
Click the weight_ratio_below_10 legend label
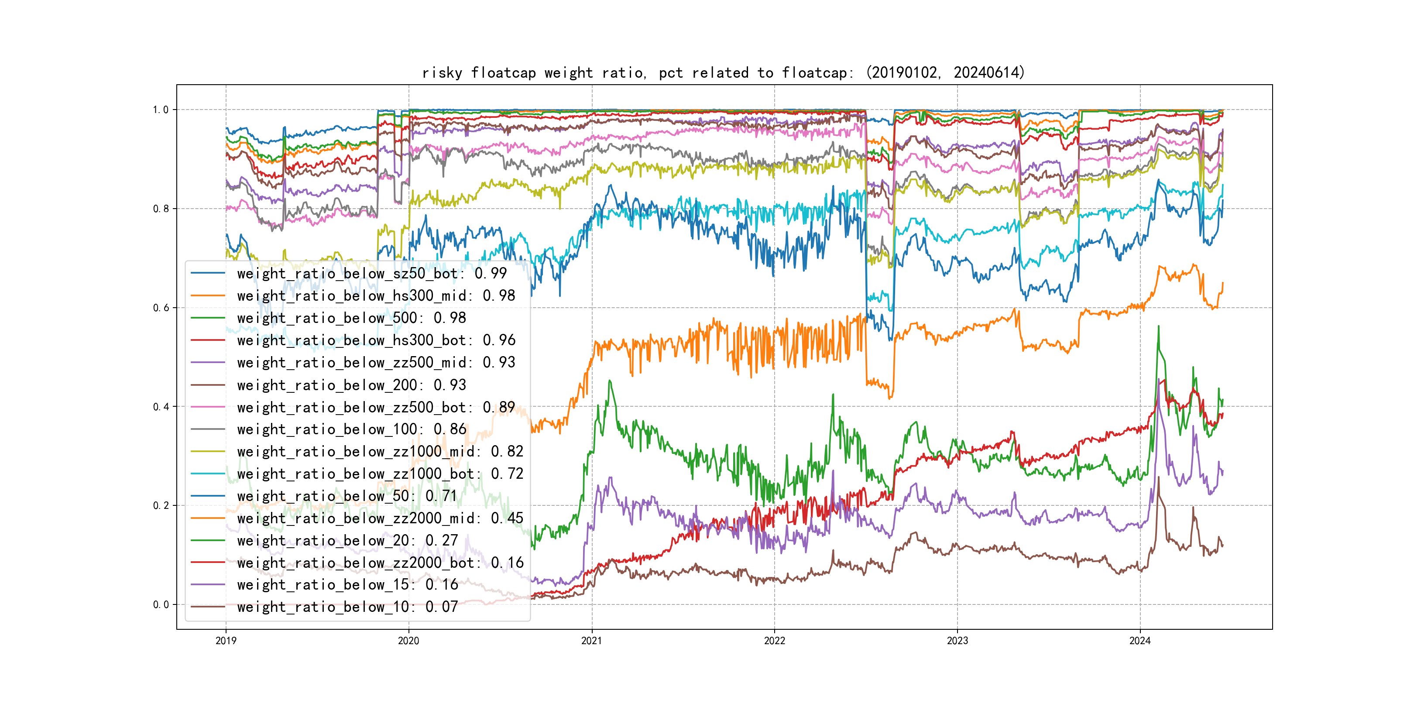[x=347, y=607]
